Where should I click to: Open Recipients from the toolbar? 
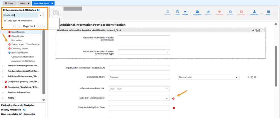click(197, 11)
